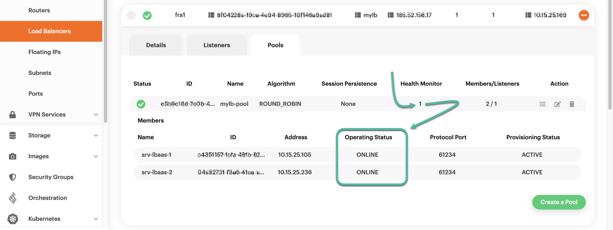Click the Kubernetes wheel icon
Screen dimensions: 613x230
pos(12,219)
